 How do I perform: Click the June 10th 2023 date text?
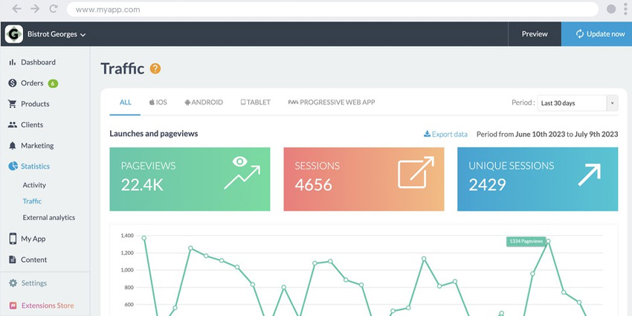point(540,135)
